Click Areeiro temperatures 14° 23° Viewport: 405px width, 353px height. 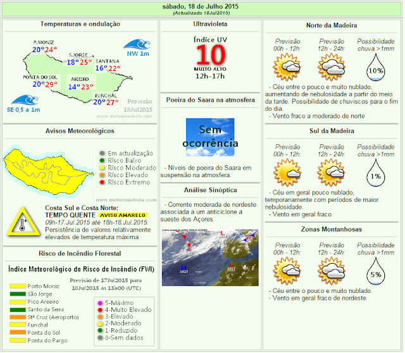[x=81, y=87]
